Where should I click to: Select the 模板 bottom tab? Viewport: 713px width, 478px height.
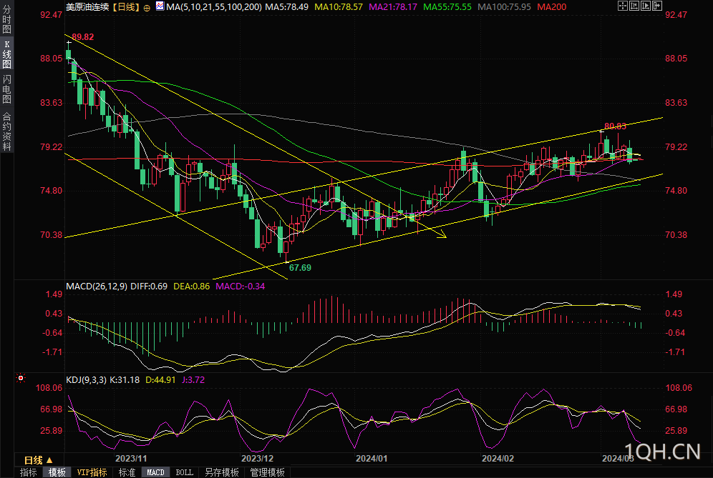(x=57, y=472)
